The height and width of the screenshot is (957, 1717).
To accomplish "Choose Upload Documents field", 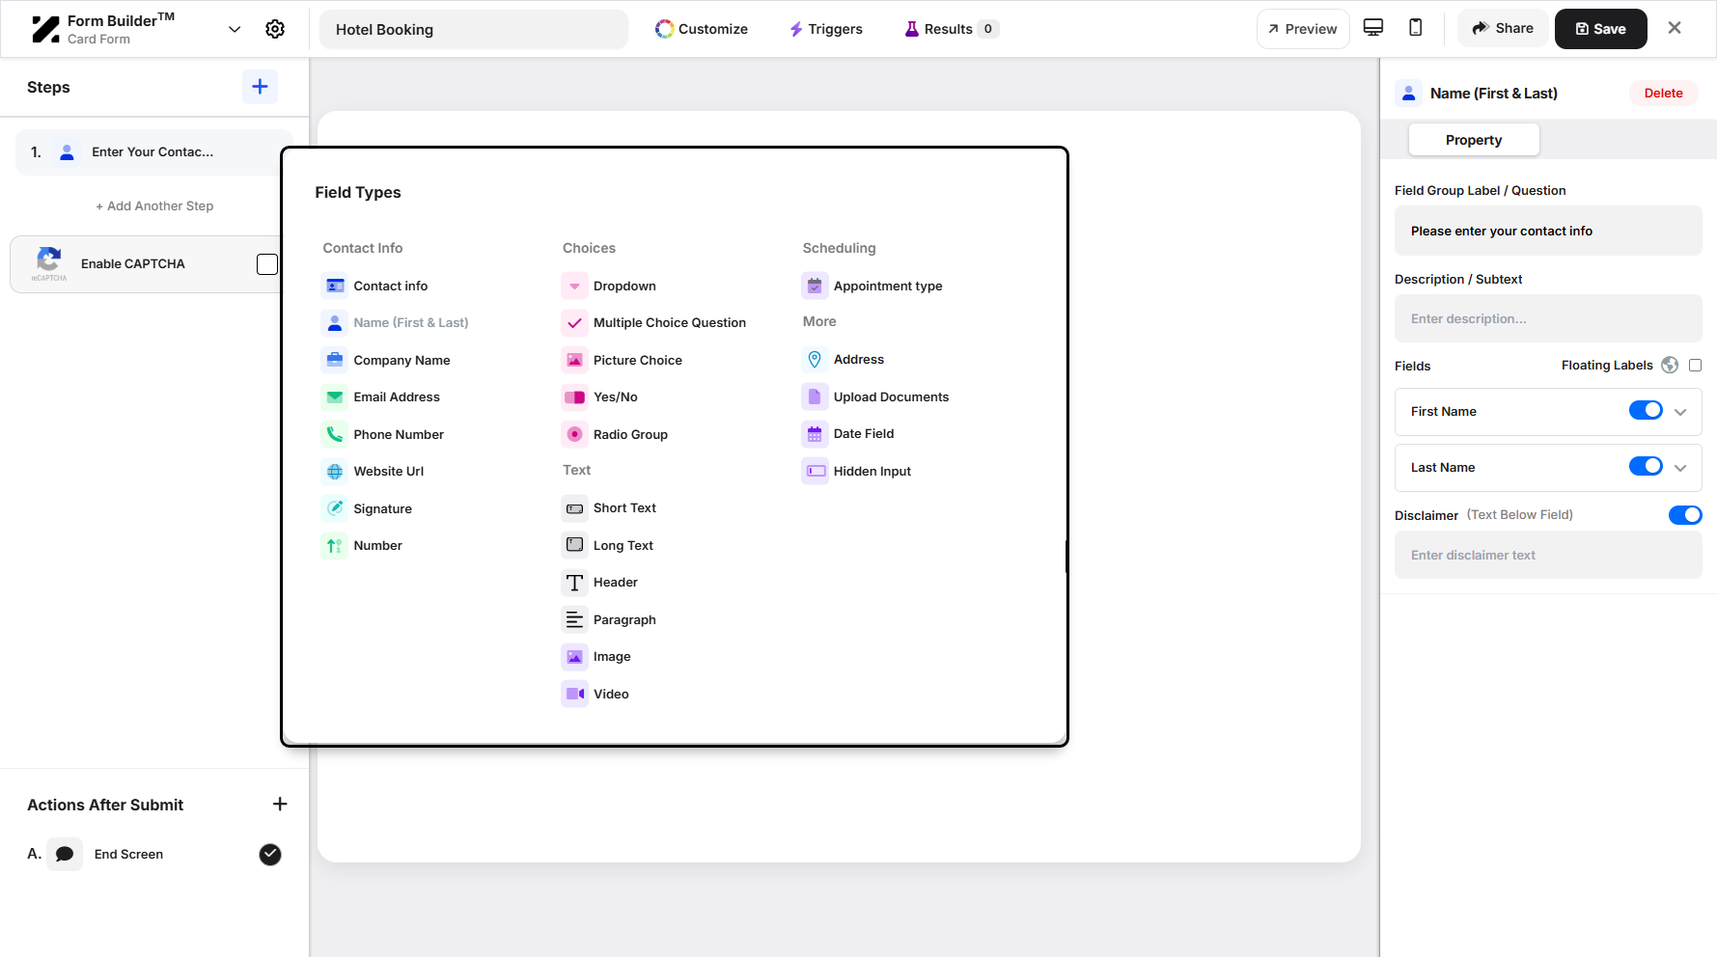I will (x=876, y=396).
